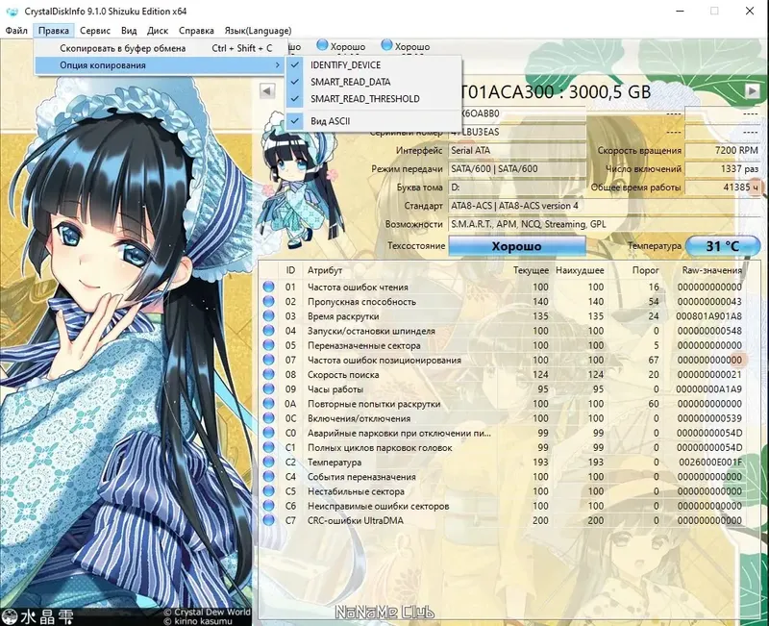Click the status icon beside "Частота ошибок чтения"
769x626 pixels.
(267, 287)
